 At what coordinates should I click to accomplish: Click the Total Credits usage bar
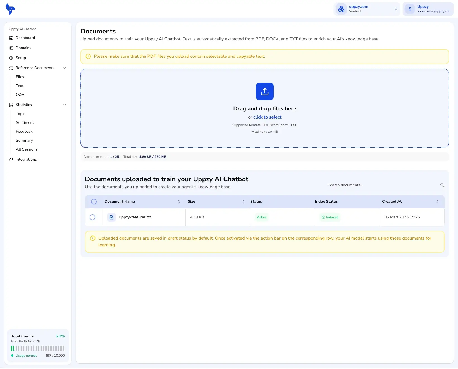click(38, 348)
